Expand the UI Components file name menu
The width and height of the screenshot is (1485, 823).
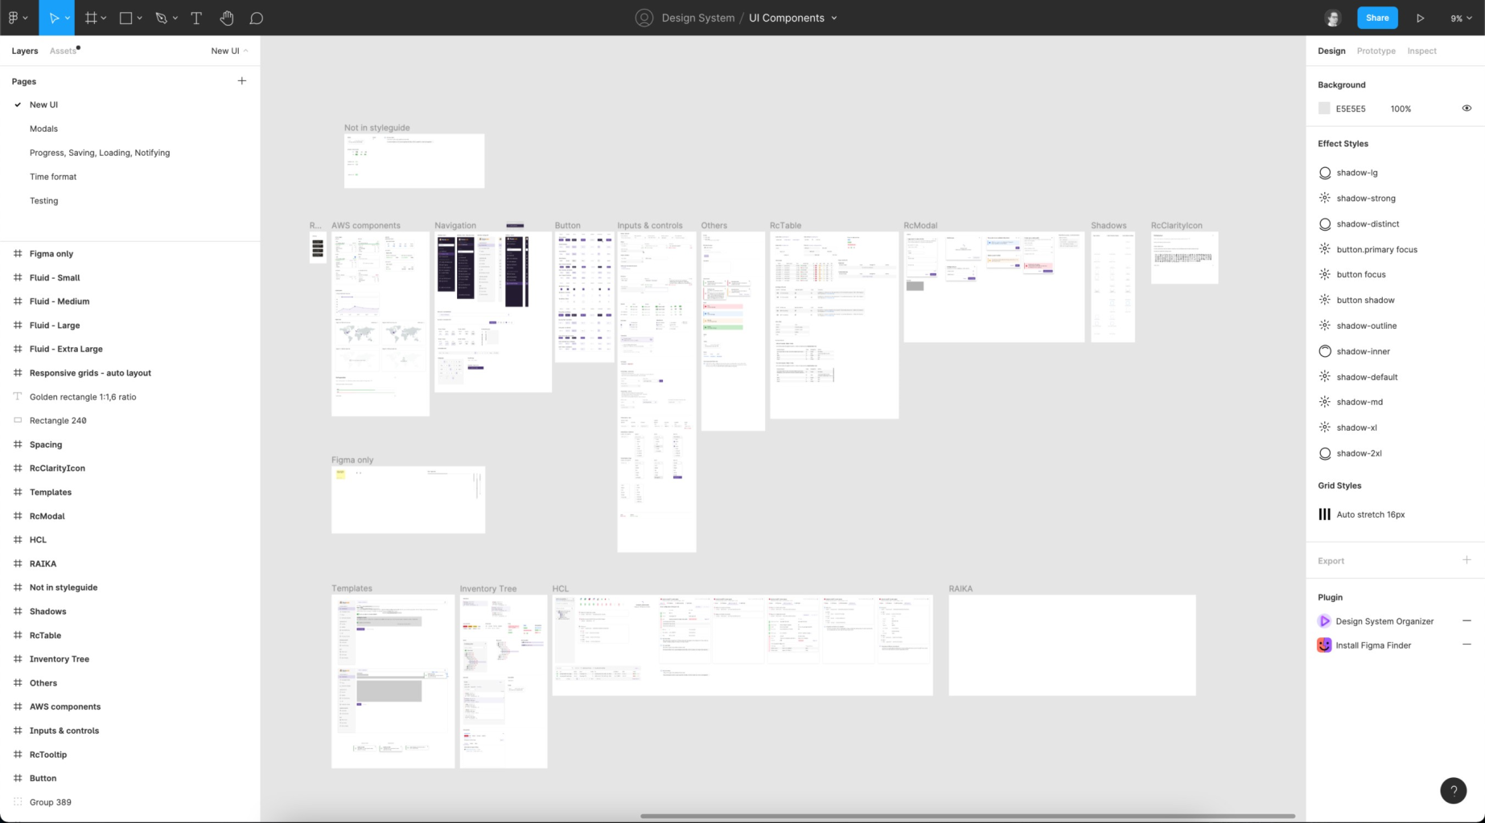click(x=834, y=18)
